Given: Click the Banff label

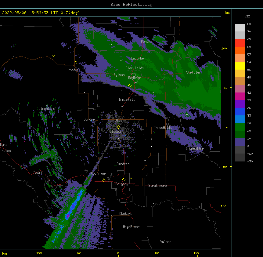Looking at the screenshot, I should (38, 173).
